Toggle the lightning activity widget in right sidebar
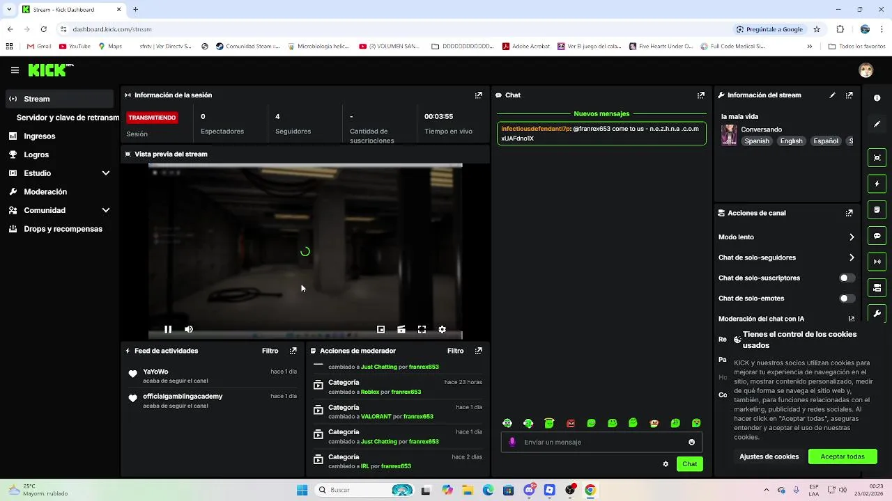Screen dimensions: 892x501 (x=877, y=184)
